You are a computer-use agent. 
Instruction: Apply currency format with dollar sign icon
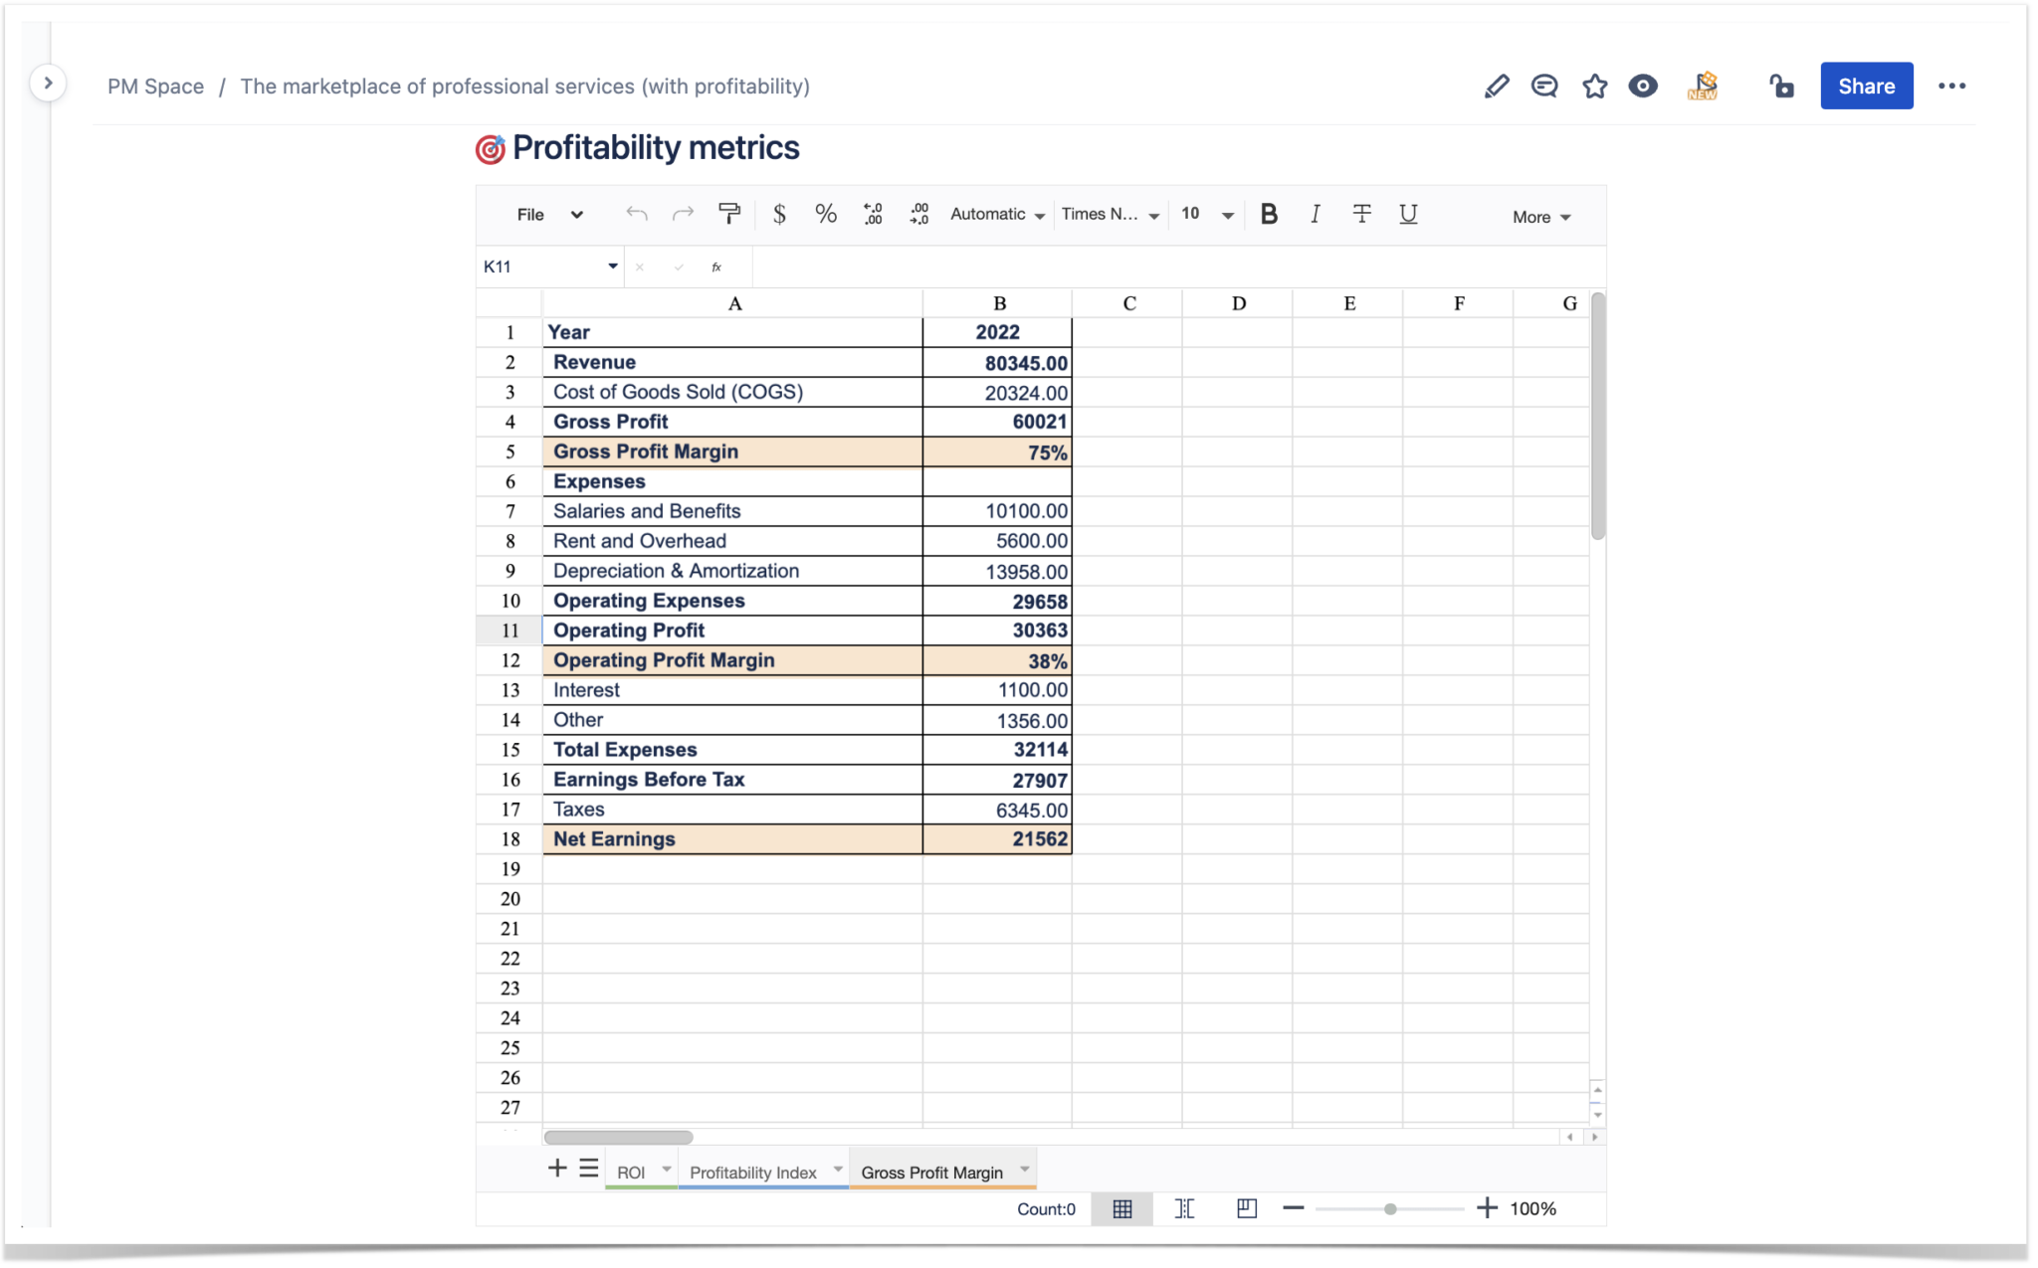click(x=779, y=214)
